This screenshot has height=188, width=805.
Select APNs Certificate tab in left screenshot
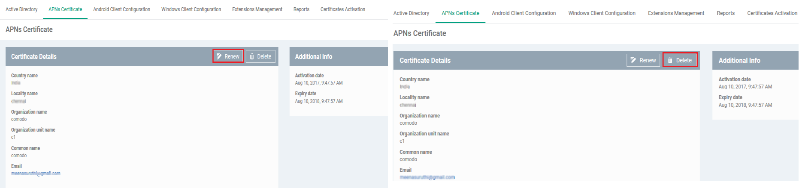point(65,9)
